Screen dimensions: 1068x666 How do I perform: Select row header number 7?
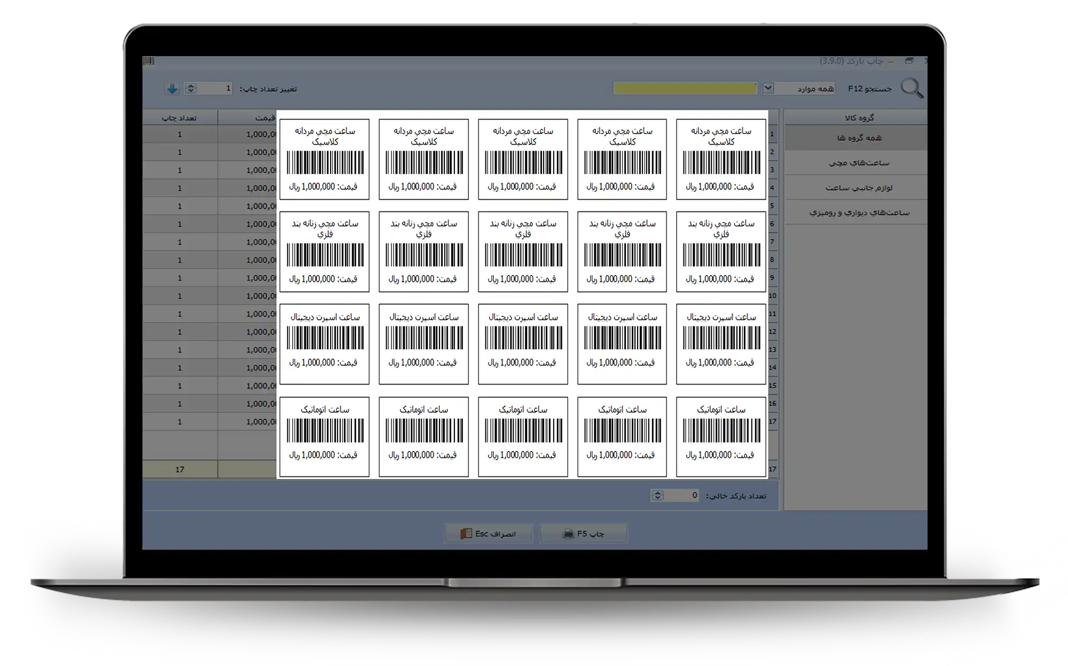click(x=773, y=242)
